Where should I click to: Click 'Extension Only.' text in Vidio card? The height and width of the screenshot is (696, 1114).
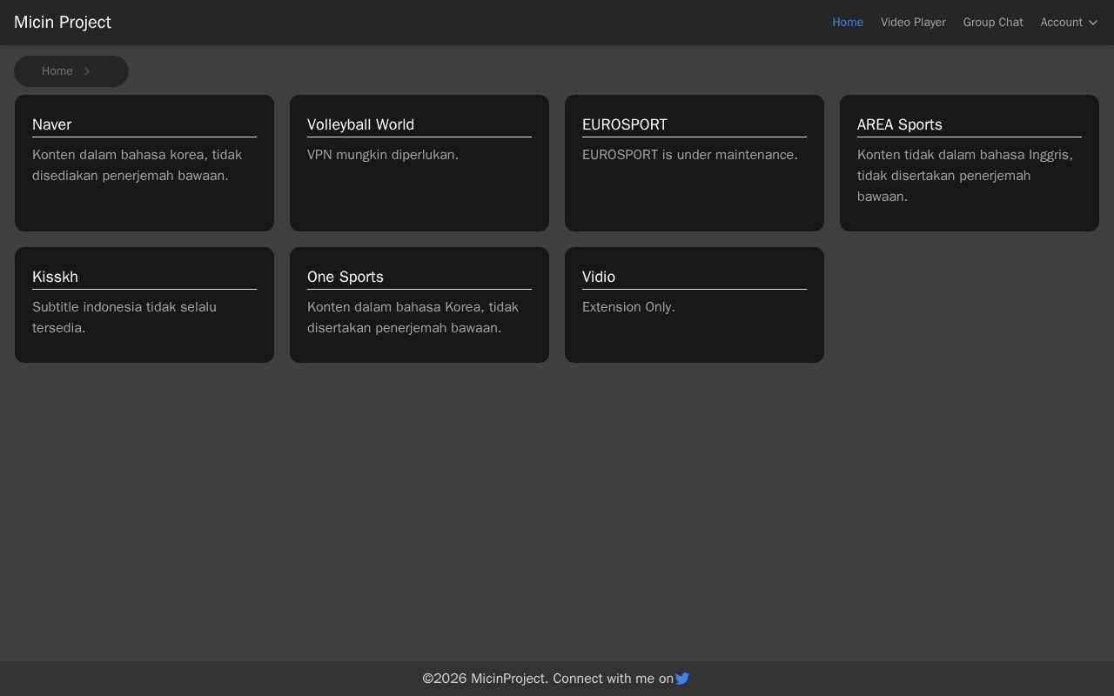click(628, 307)
